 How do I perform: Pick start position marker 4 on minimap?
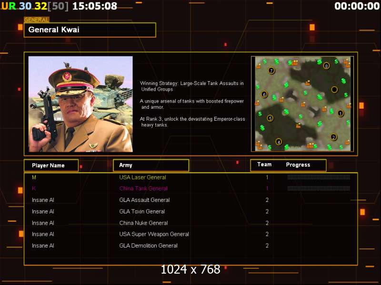tap(279, 142)
